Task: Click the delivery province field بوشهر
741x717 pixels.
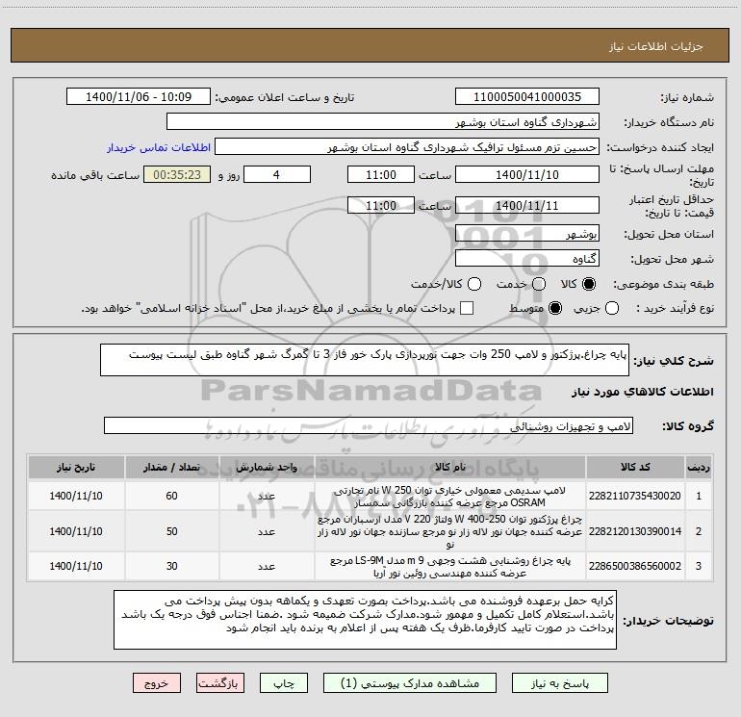Action: click(527, 234)
